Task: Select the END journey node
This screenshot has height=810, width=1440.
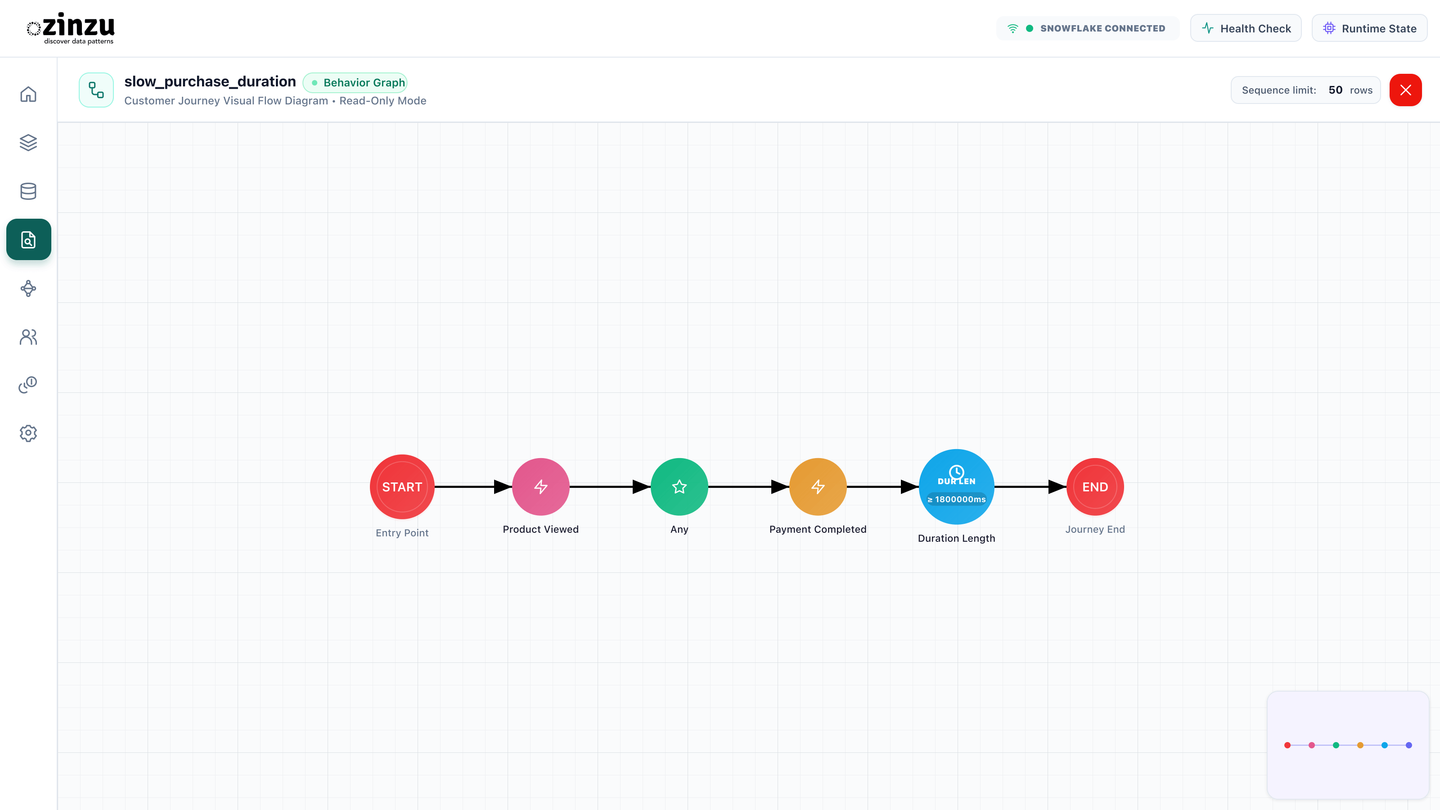Action: [x=1095, y=487]
